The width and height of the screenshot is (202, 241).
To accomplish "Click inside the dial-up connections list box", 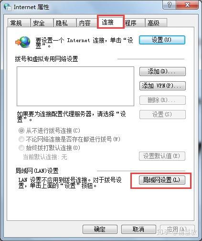I will tap(75, 86).
